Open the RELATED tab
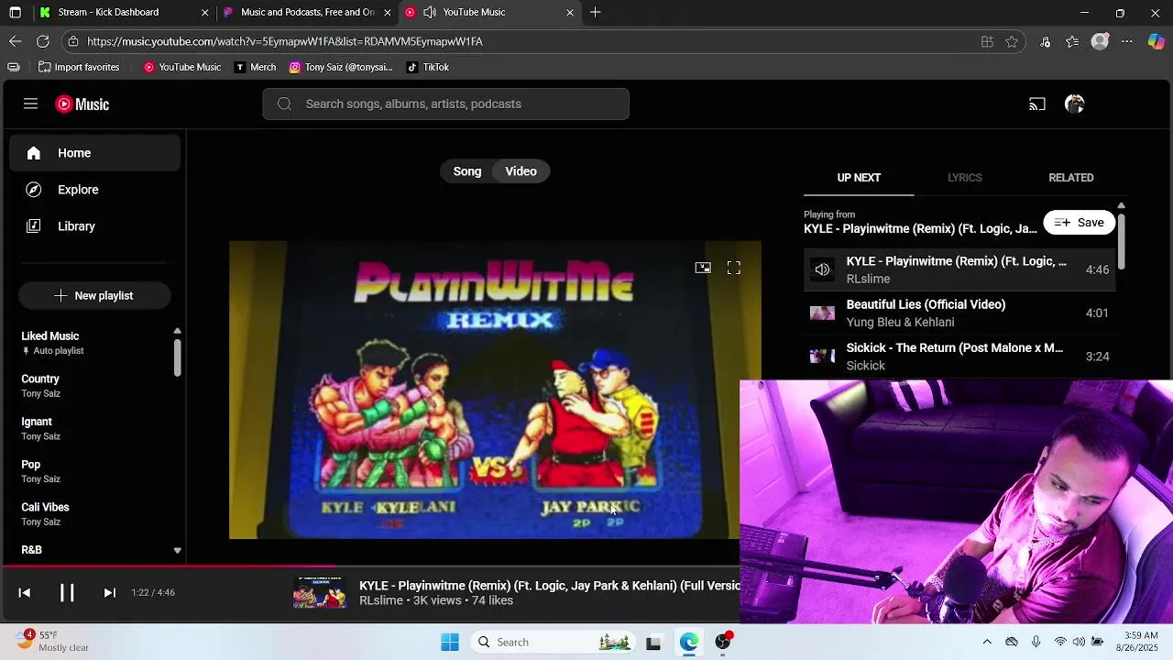The width and height of the screenshot is (1173, 660). [1071, 178]
